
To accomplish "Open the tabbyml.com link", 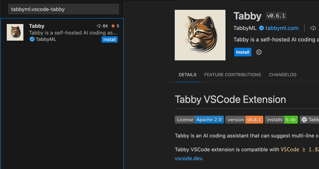I will (282, 28).
